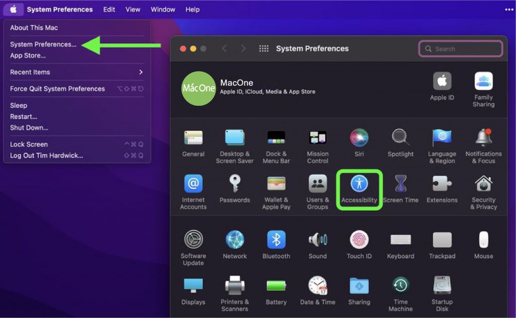Image resolution: width=516 pixels, height=318 pixels.
Task: Choose App Store… in Apple menu
Action: [x=77, y=55]
